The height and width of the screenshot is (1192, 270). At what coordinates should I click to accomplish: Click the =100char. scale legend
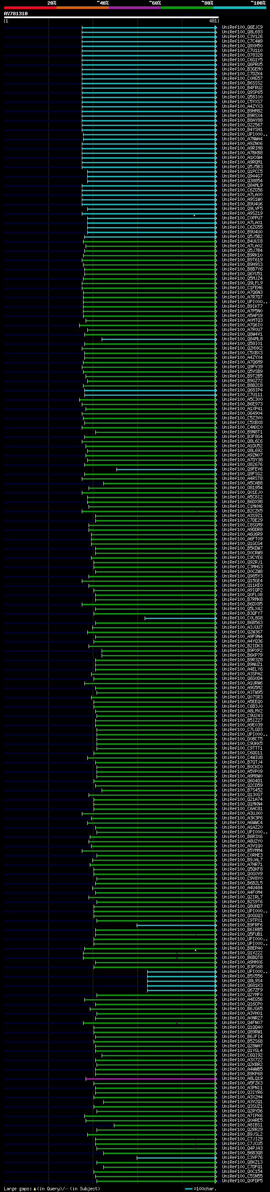[200, 1189]
